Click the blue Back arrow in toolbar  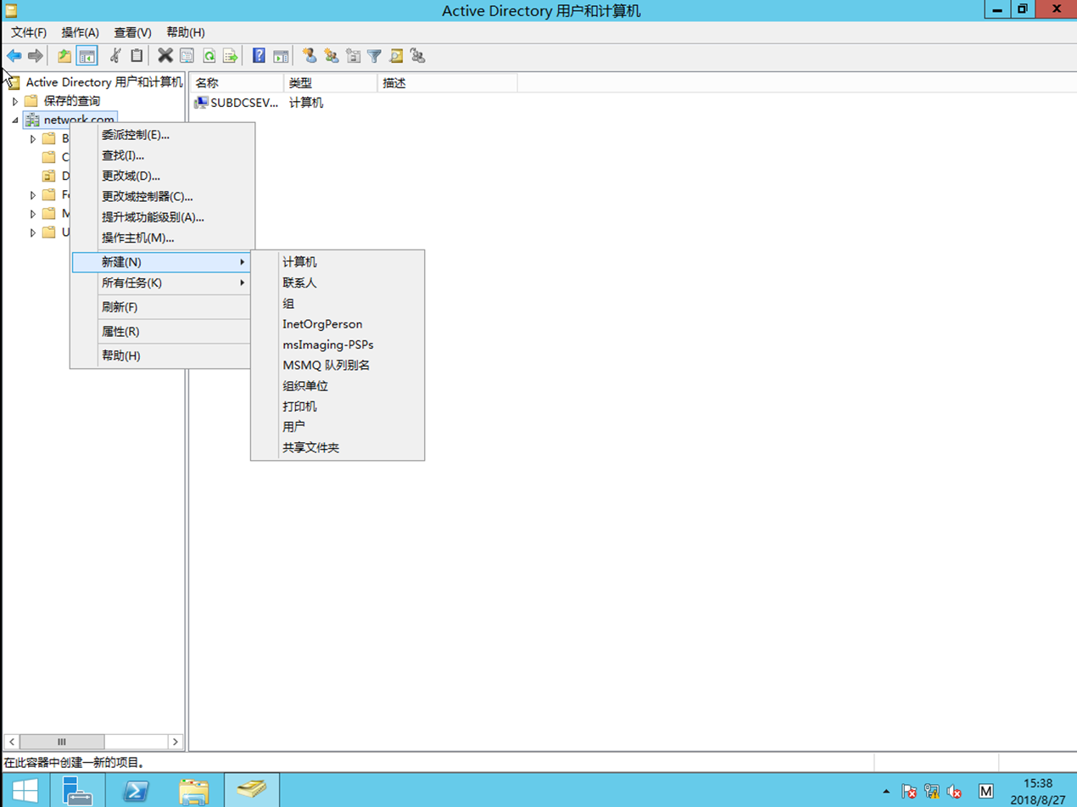pyautogui.click(x=14, y=56)
